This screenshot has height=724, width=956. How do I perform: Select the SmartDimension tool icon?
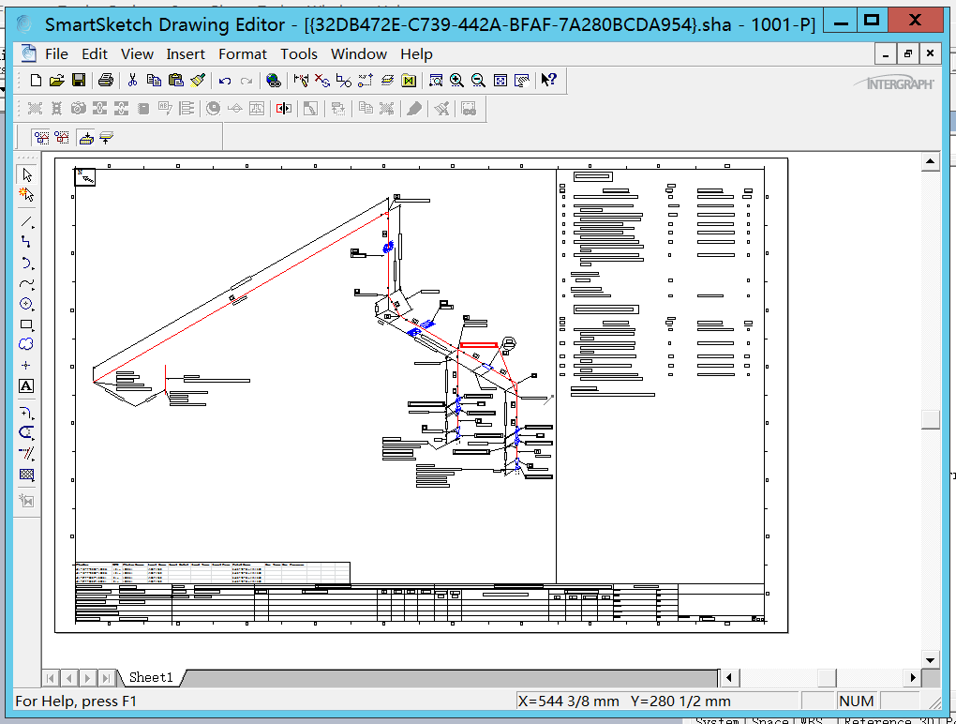click(x=301, y=80)
